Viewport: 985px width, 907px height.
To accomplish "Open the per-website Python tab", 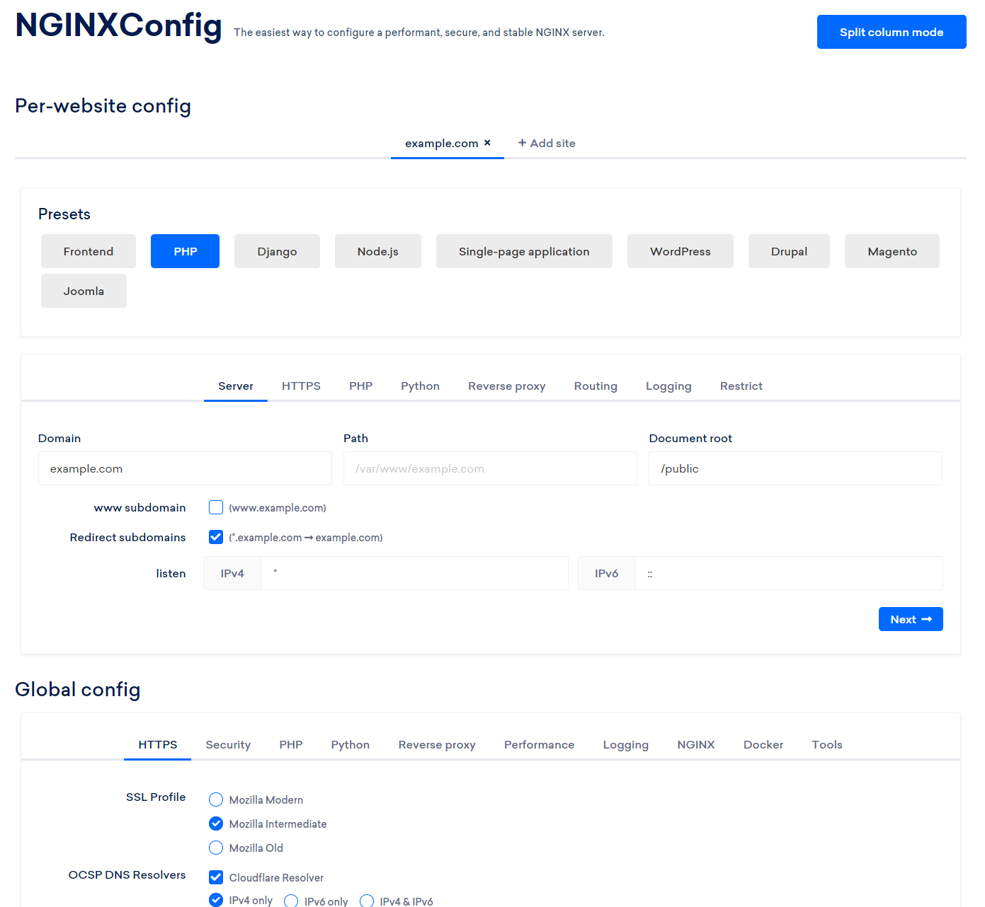I will 420,386.
